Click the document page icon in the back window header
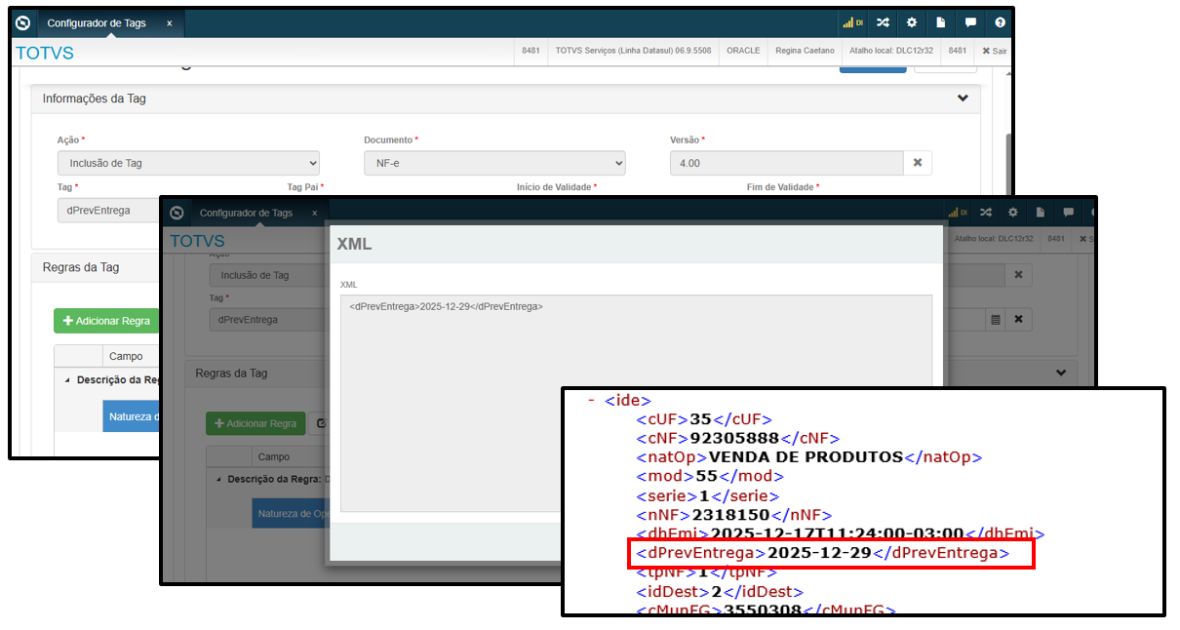 (941, 22)
